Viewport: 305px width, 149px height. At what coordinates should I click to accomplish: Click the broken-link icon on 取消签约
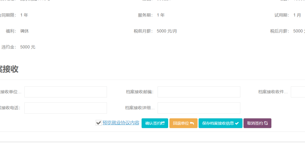266,123
